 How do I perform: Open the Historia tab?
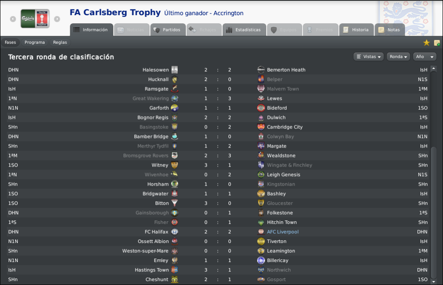pyautogui.click(x=356, y=30)
